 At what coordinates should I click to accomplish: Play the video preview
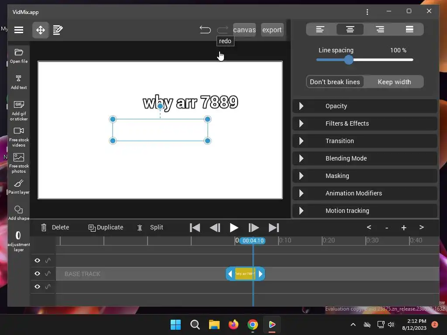click(x=234, y=228)
